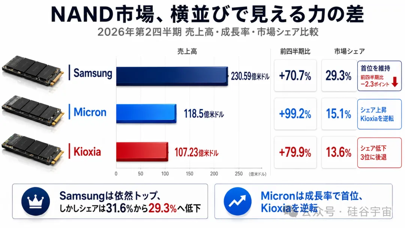The image size is (405, 228).
Task: Select the Kioxia SSD module image
Action: pos(33,149)
